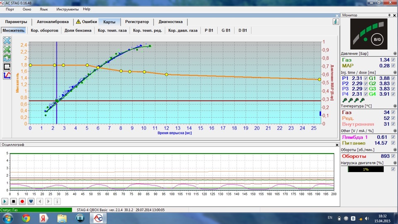Start oscilloscope playback with play button

click(x=5, y=202)
